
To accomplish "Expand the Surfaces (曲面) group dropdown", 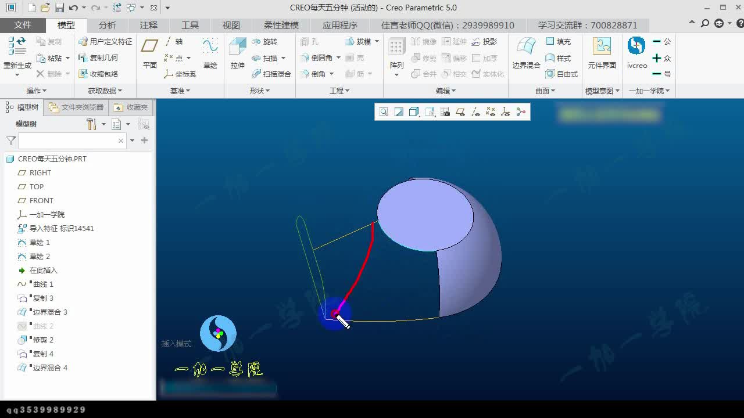I will coord(545,91).
